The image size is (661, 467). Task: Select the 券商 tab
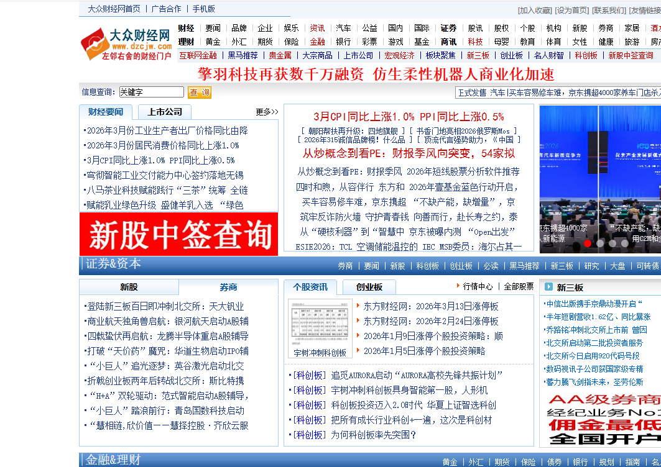coord(228,287)
